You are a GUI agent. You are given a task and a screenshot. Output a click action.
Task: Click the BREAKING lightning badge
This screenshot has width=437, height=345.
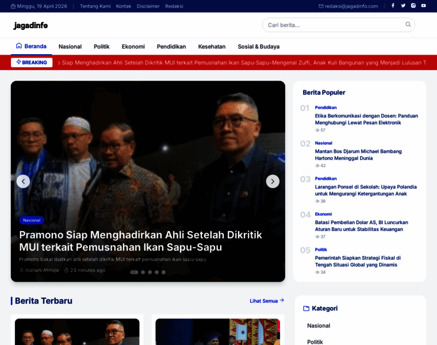pos(32,63)
